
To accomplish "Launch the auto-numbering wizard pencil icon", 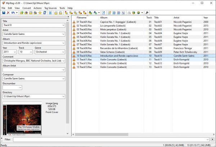I will point(104,13).
